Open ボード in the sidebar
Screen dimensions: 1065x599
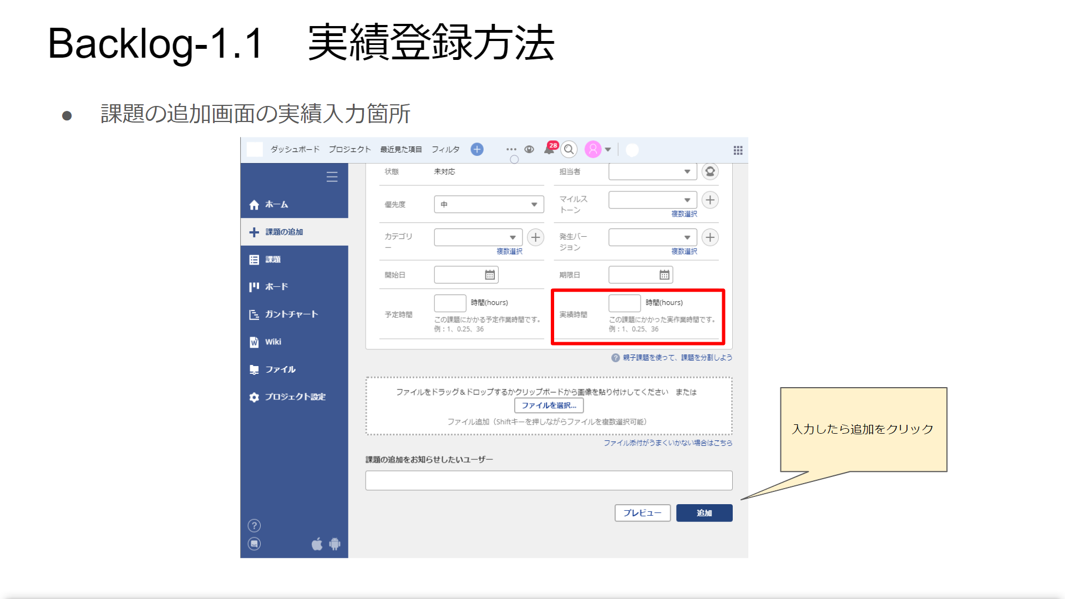[294, 287]
